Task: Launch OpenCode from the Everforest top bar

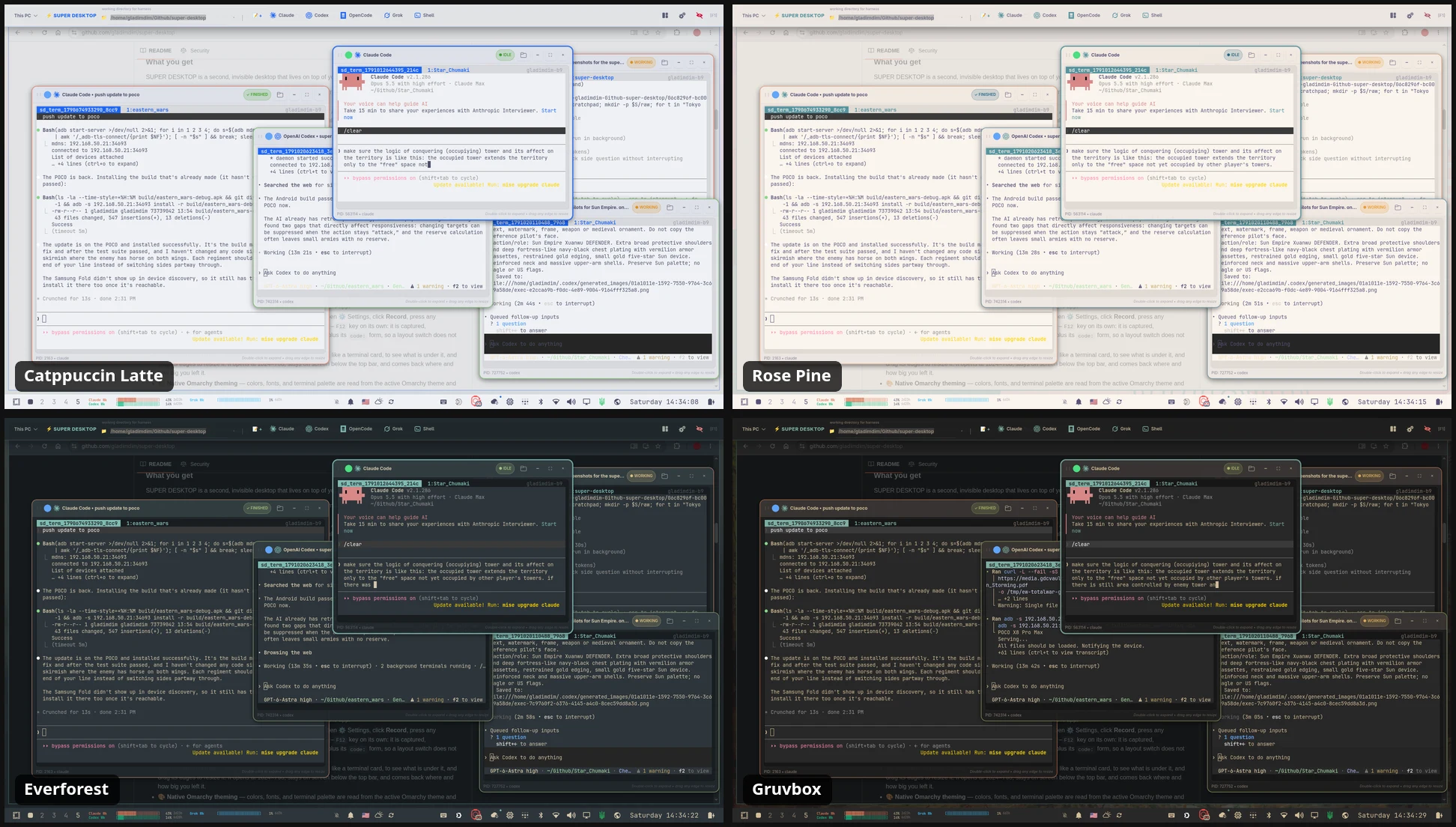Action: click(356, 429)
